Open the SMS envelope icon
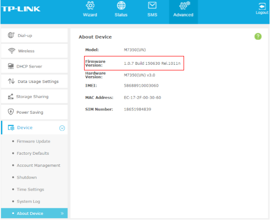 point(152,5)
